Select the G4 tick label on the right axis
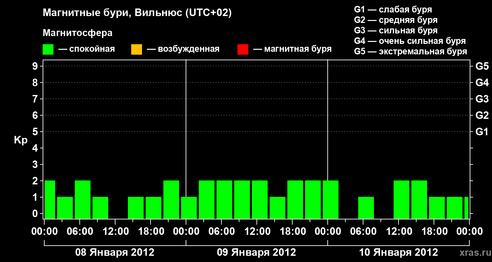492x262 pixels. tap(482, 83)
